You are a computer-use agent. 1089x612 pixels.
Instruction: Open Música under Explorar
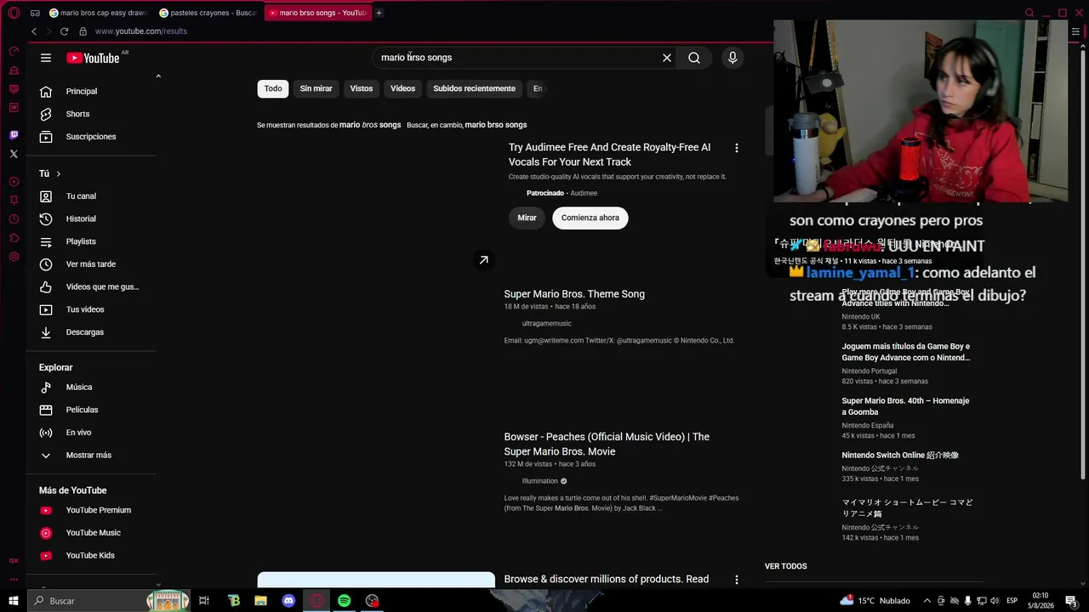pyautogui.click(x=91, y=388)
